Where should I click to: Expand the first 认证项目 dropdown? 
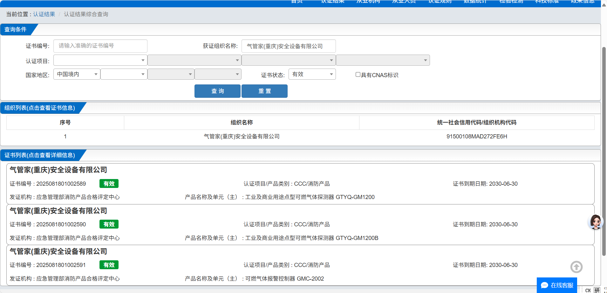(100, 60)
